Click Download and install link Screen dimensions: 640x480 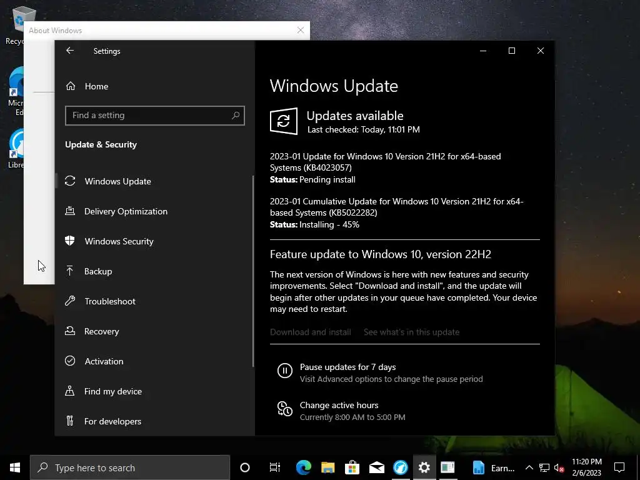click(310, 332)
